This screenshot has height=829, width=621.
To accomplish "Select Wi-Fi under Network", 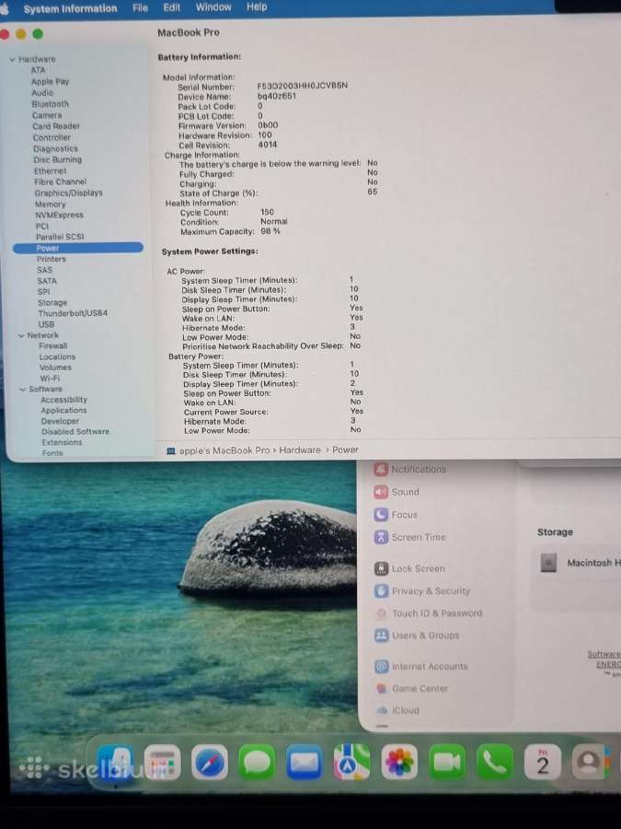I will pyautogui.click(x=51, y=379).
